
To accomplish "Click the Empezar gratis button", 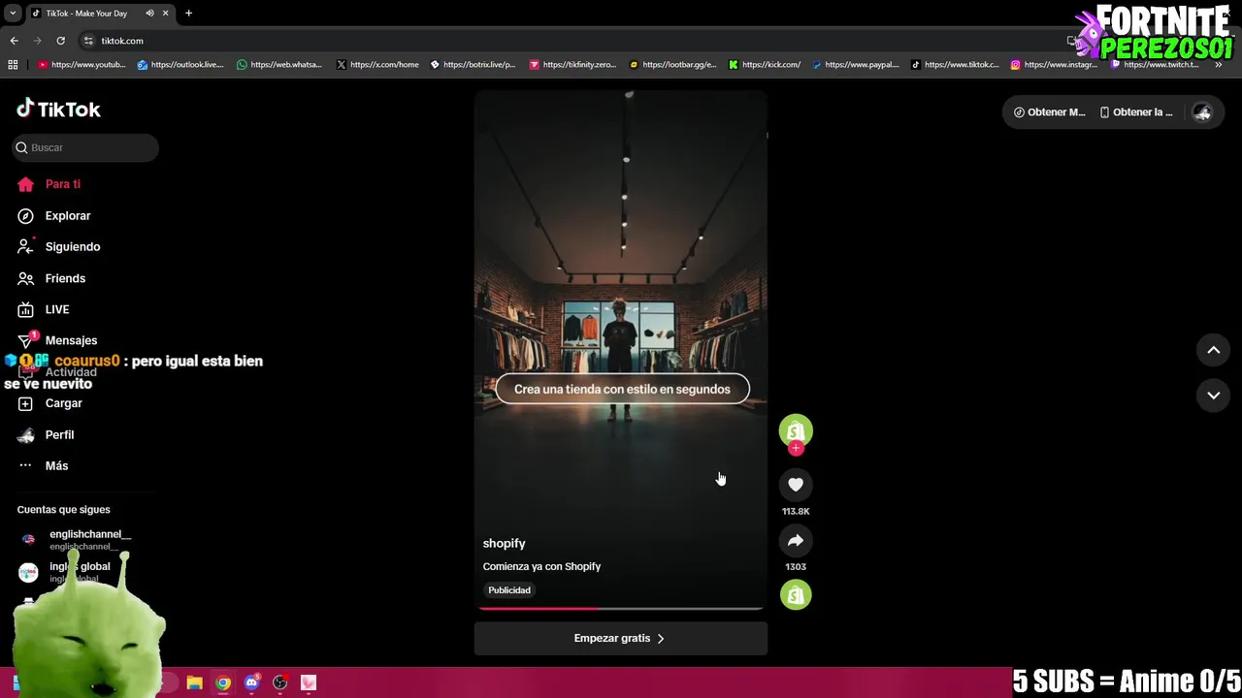I will [621, 638].
